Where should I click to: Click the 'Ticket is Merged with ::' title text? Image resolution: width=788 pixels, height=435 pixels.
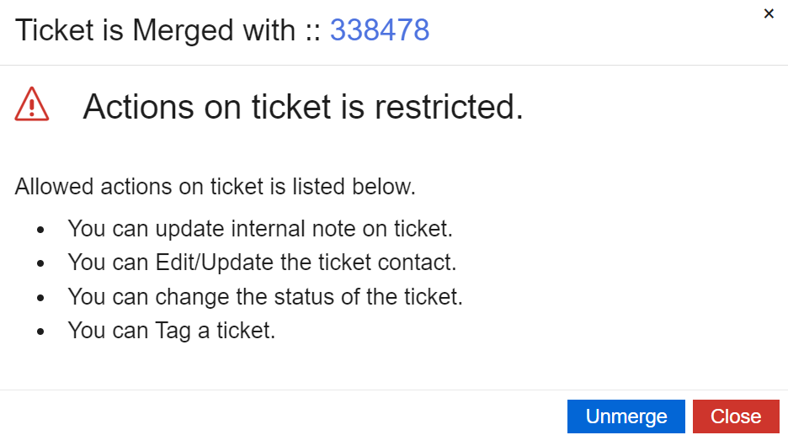pyautogui.click(x=168, y=30)
